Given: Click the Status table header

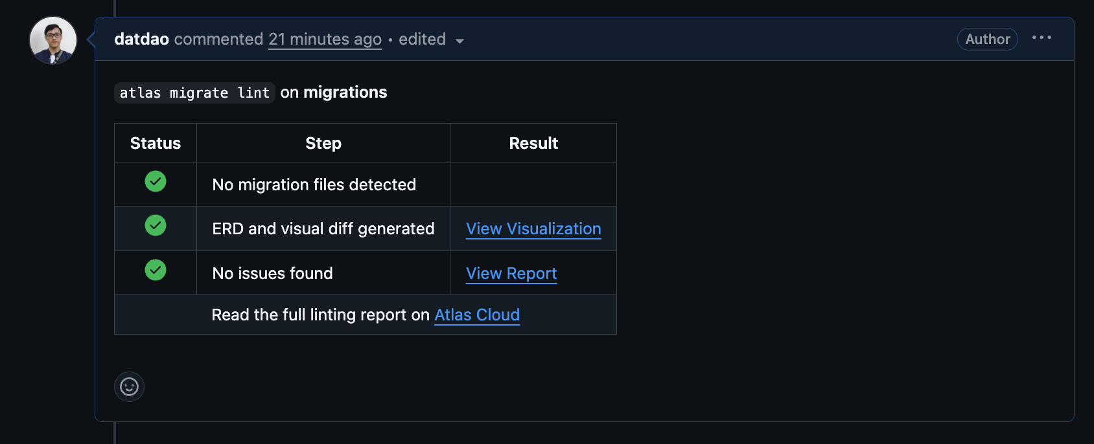Looking at the screenshot, I should [155, 142].
